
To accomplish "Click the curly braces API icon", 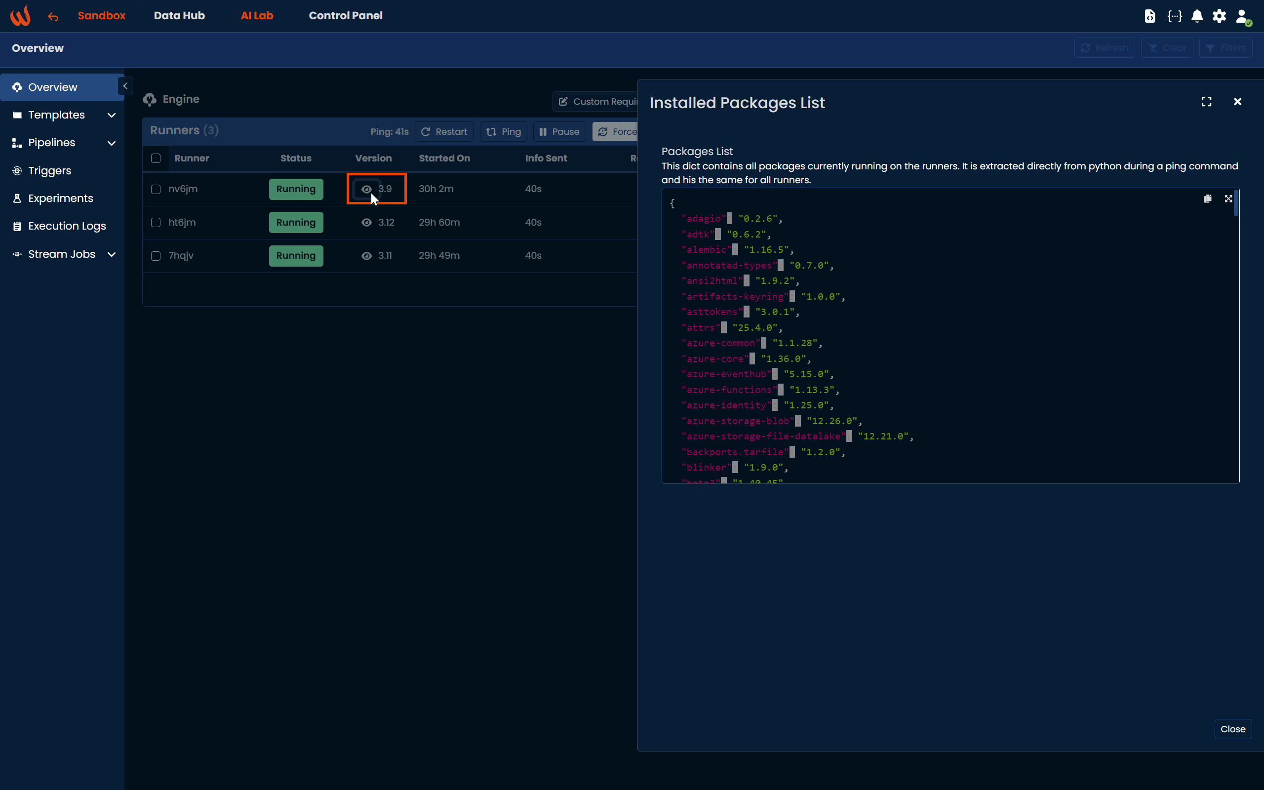I will (x=1175, y=16).
